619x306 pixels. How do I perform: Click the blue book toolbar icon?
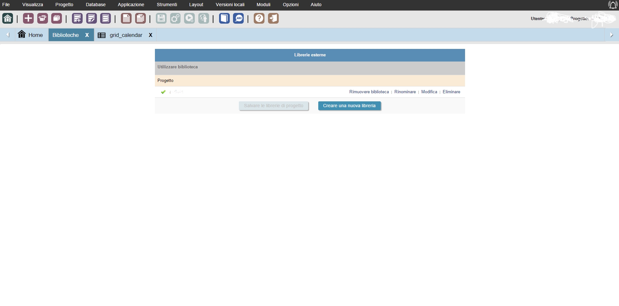tap(224, 18)
